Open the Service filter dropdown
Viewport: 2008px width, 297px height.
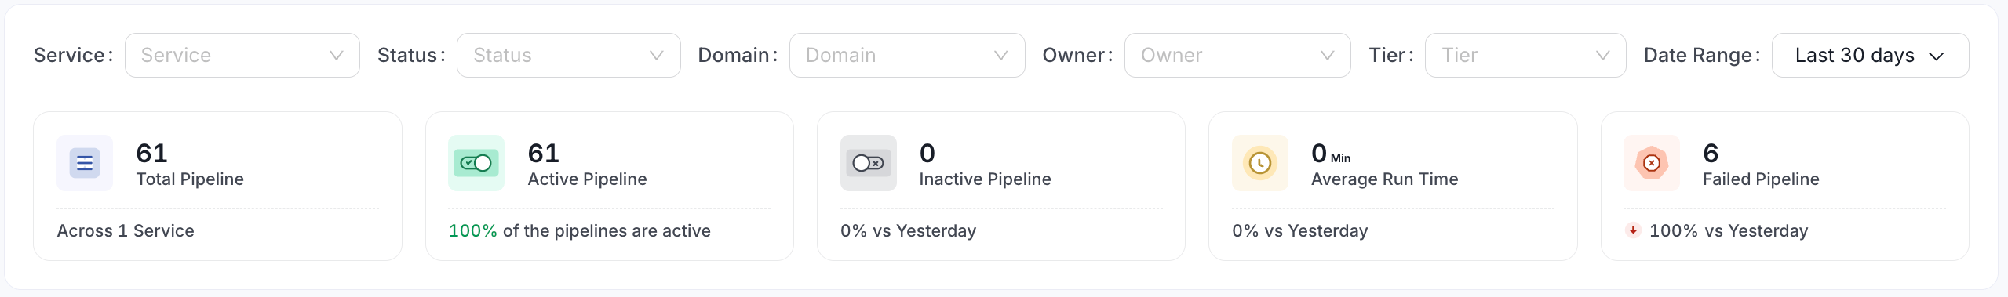[x=242, y=55]
